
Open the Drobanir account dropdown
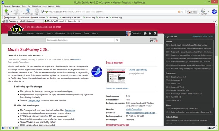coord(136,34)
